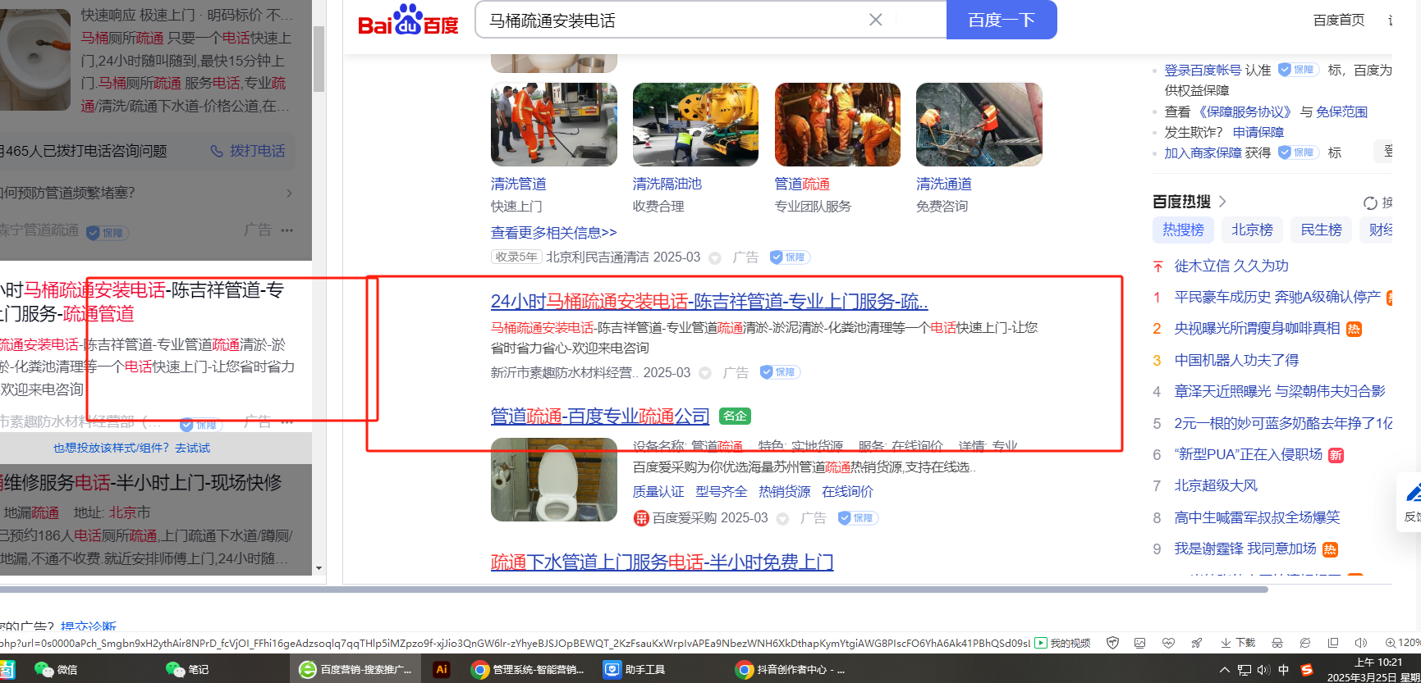Click the picture icon in the browser status bar
Viewport: 1421px width, 683px height.
(1139, 643)
